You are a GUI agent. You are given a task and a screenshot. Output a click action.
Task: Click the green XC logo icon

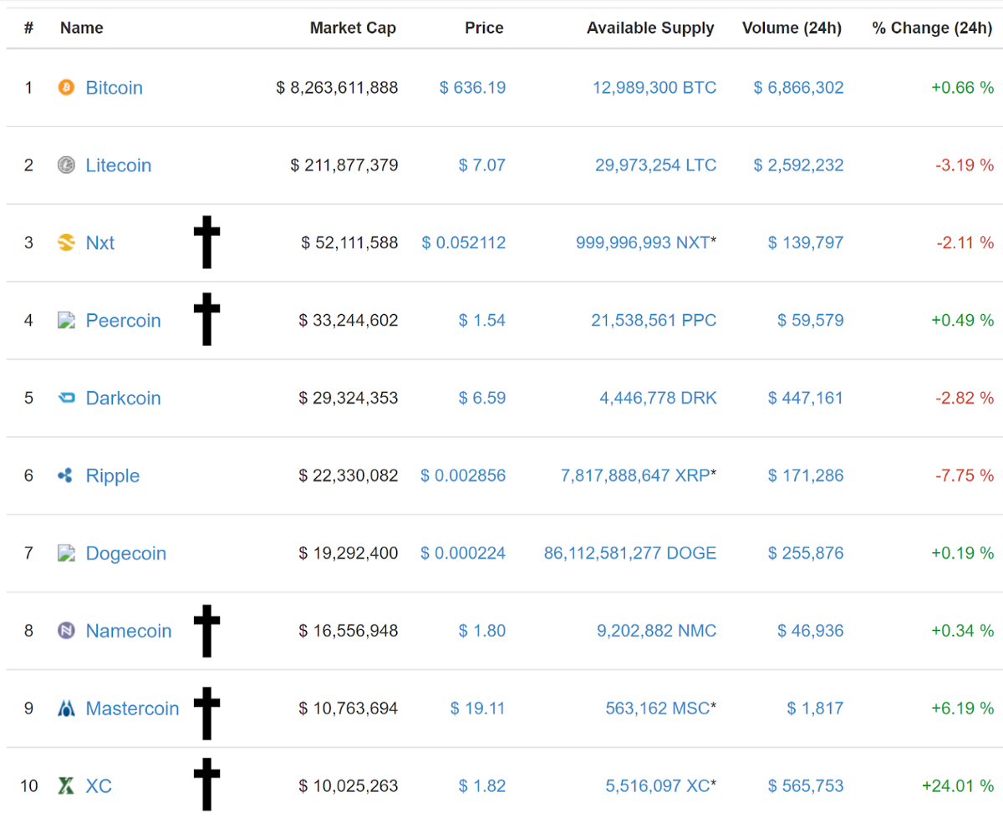point(66,786)
